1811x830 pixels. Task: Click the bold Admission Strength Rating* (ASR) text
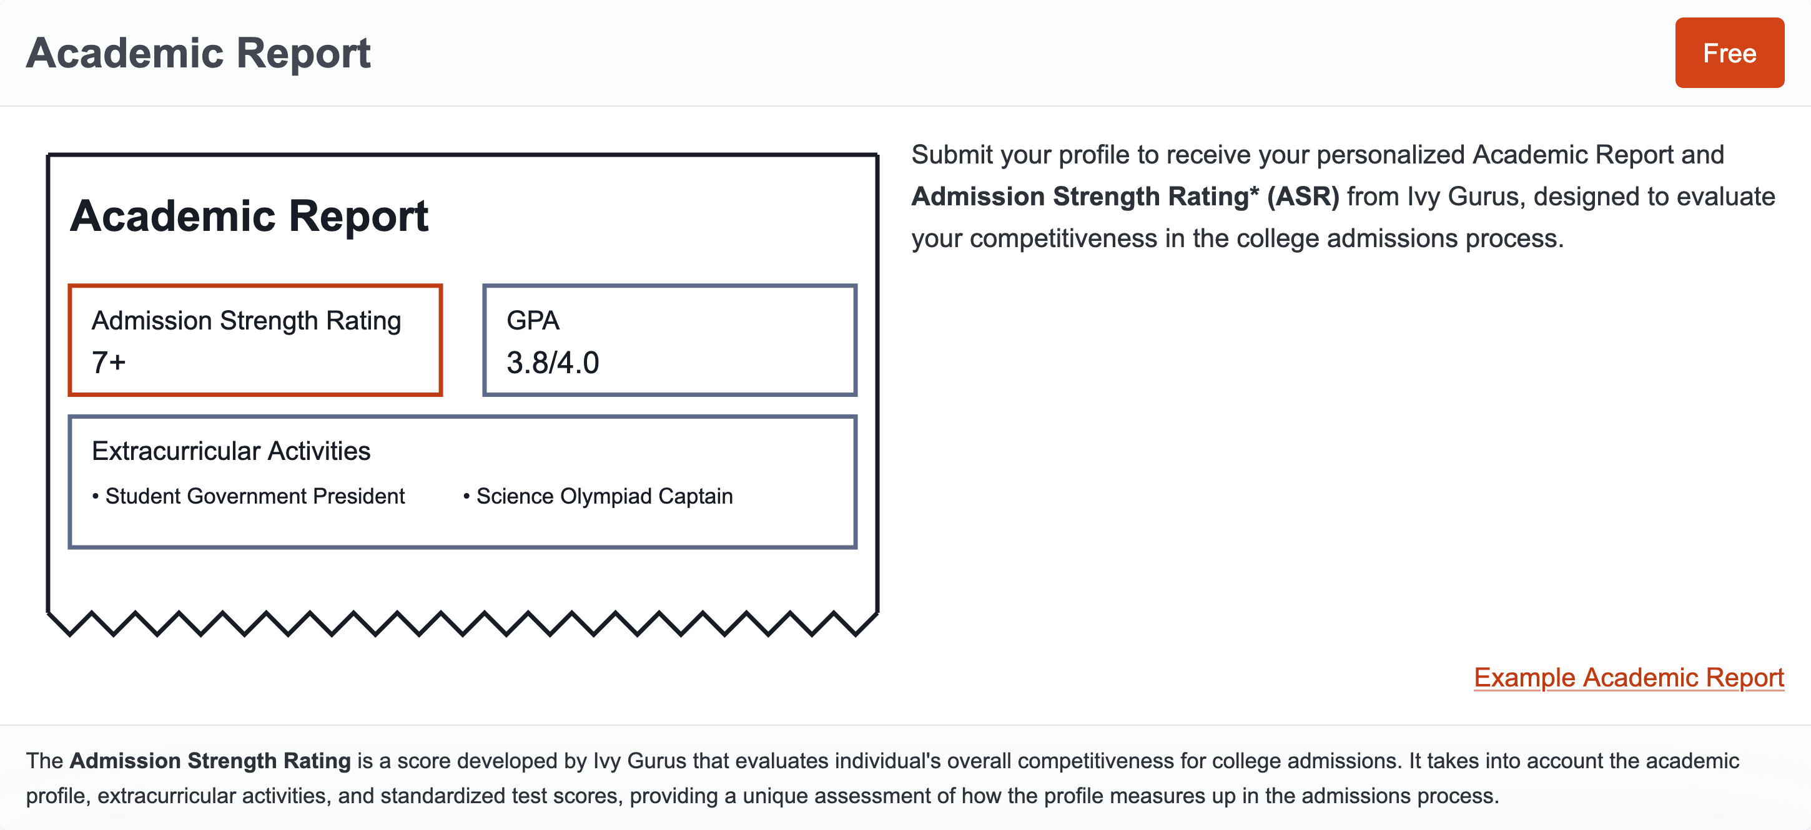click(x=1125, y=197)
